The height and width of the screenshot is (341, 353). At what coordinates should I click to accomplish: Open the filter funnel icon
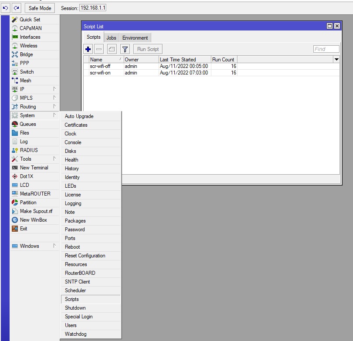click(125, 49)
